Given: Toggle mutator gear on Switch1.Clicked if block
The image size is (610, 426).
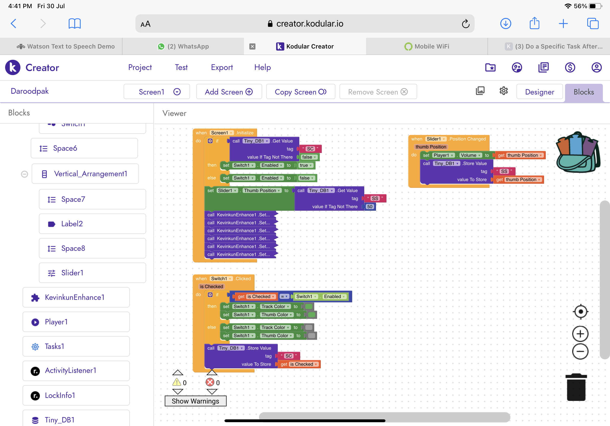Looking at the screenshot, I should click(x=210, y=294).
